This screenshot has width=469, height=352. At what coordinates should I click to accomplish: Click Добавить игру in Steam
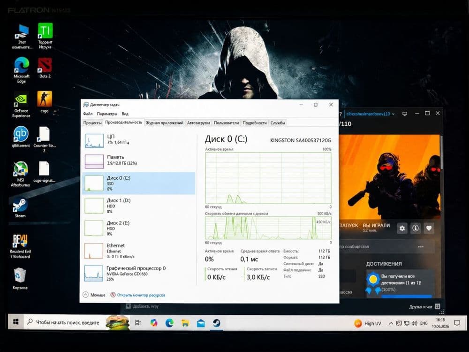pos(143,306)
